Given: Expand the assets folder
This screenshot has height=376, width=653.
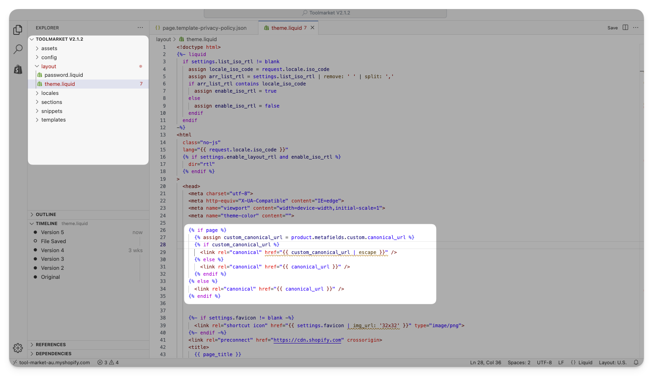Looking at the screenshot, I should point(49,48).
